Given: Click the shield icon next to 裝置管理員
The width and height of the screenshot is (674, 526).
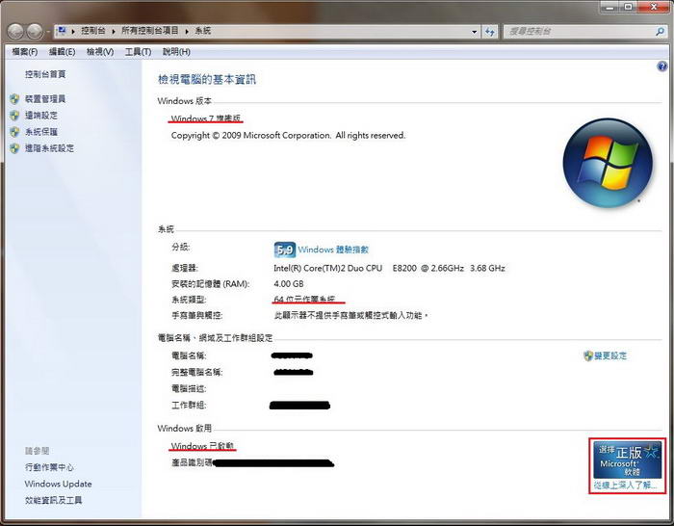Looking at the screenshot, I should click(x=14, y=99).
